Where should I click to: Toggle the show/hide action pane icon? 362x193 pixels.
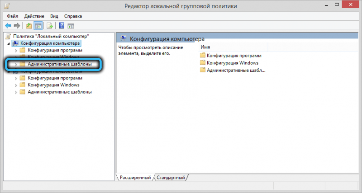point(71,26)
